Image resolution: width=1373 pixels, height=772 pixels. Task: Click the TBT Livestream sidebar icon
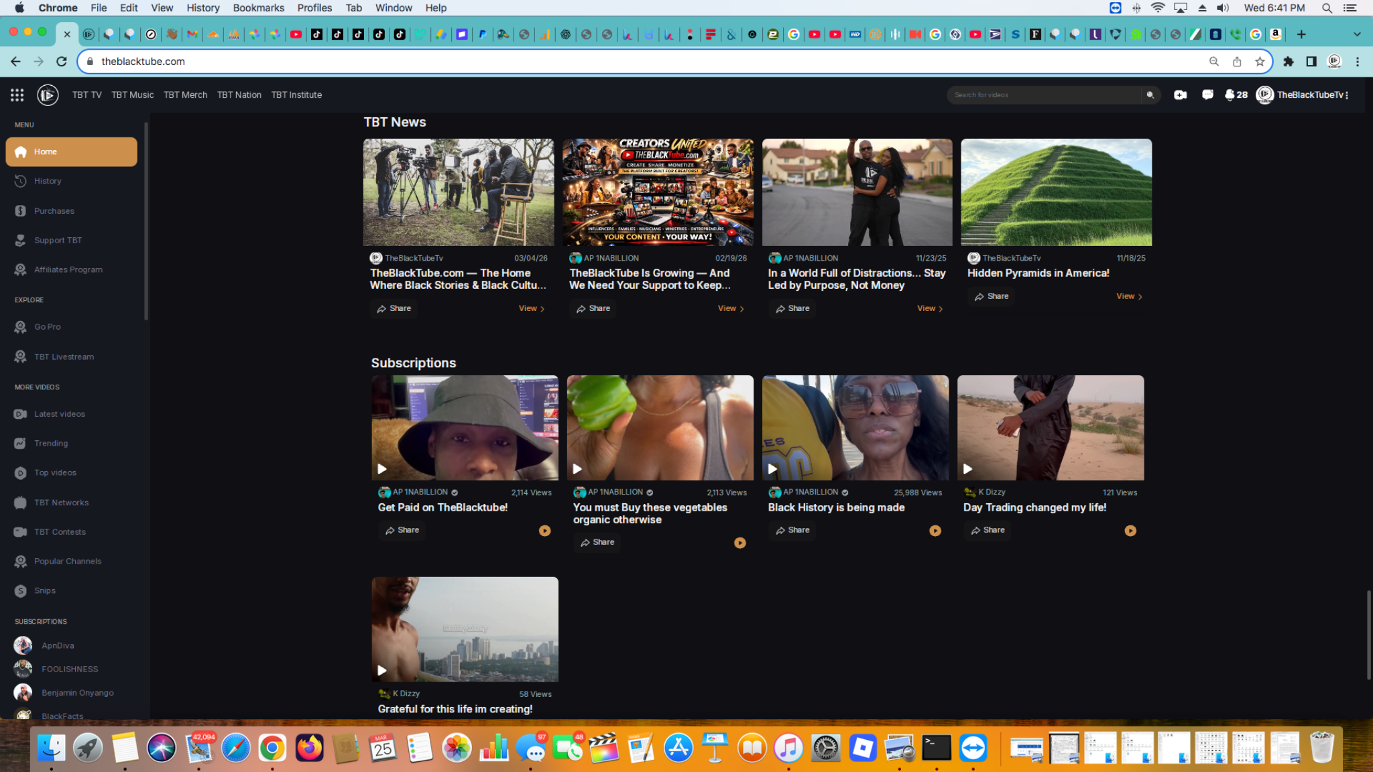point(20,356)
